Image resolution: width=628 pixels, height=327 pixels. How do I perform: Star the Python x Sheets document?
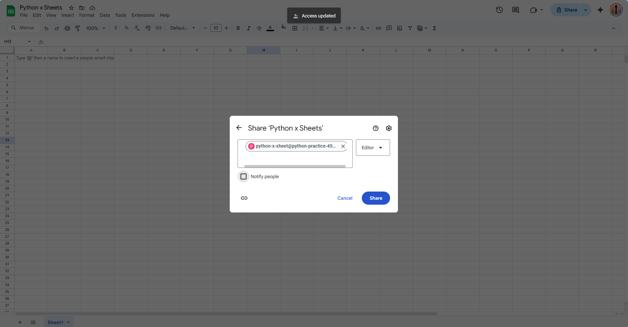pos(71,8)
